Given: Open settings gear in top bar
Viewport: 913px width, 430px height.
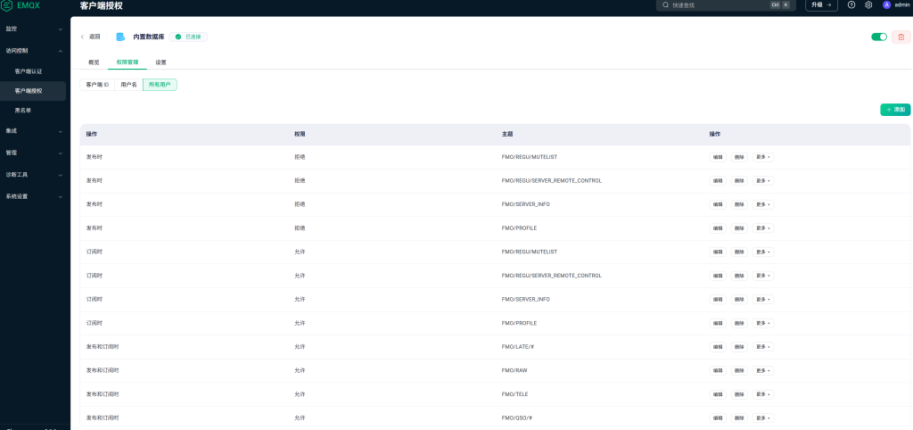Looking at the screenshot, I should (x=868, y=5).
